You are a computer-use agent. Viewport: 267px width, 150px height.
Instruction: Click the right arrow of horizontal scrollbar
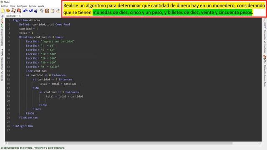(x=260, y=143)
